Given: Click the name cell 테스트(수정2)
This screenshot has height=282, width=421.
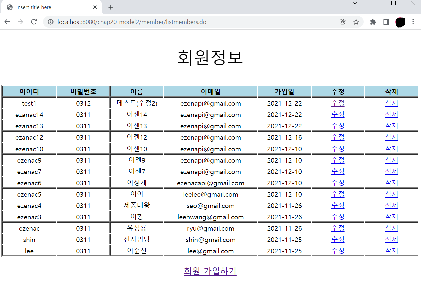Looking at the screenshot, I should [x=137, y=103].
